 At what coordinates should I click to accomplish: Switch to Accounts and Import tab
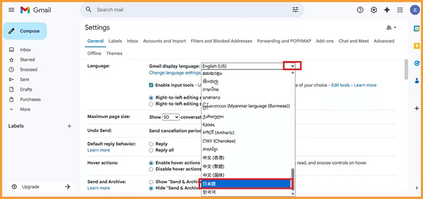(x=164, y=41)
